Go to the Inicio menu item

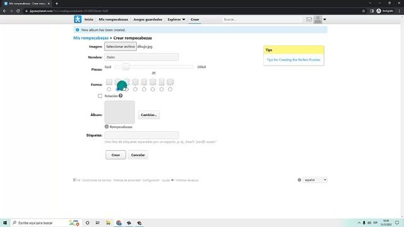(89, 20)
